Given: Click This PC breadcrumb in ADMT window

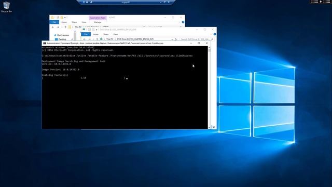Looking at the screenshot, I should pyautogui.click(x=78, y=27).
